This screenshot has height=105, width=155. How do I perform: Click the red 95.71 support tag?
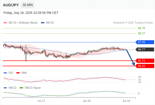[145, 61]
